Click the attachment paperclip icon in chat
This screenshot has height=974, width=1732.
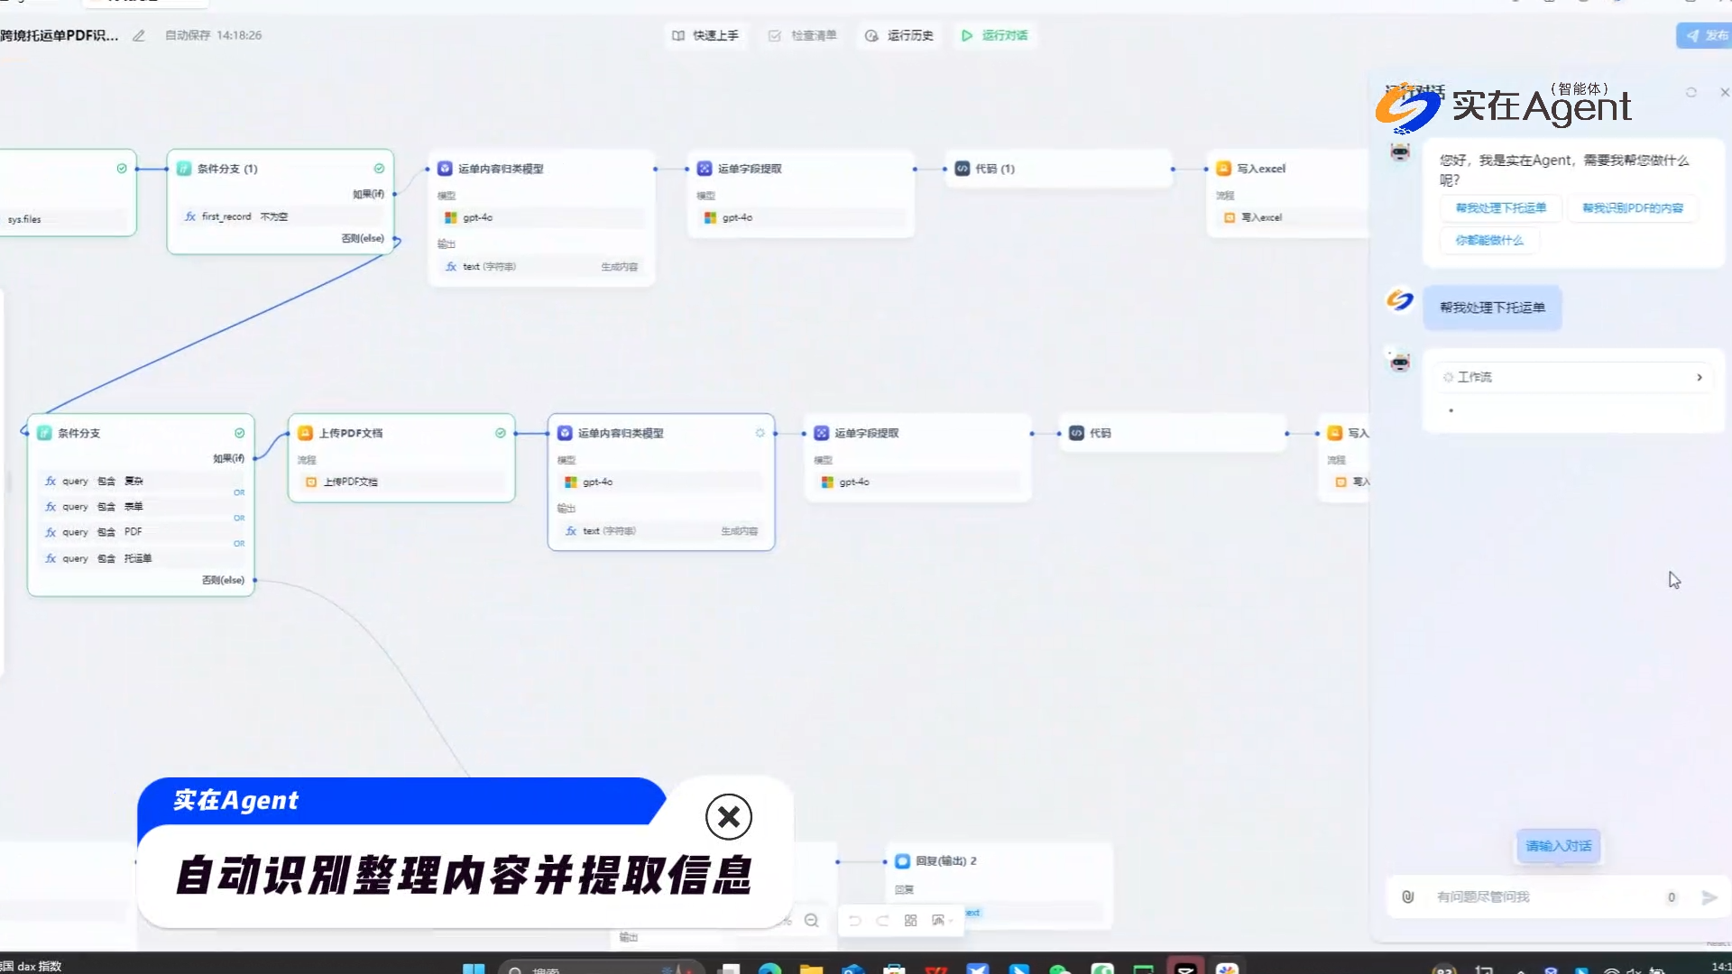[1407, 897]
